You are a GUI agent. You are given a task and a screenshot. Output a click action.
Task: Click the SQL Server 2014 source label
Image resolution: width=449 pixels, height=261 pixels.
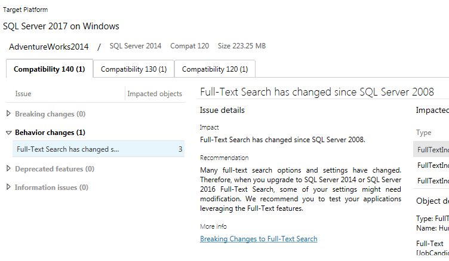pyautogui.click(x=136, y=46)
